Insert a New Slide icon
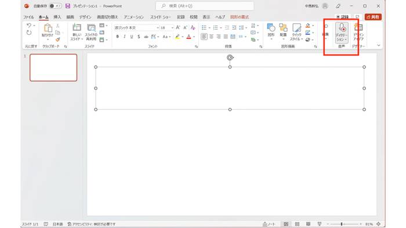The image size is (406, 228). pos(77,27)
